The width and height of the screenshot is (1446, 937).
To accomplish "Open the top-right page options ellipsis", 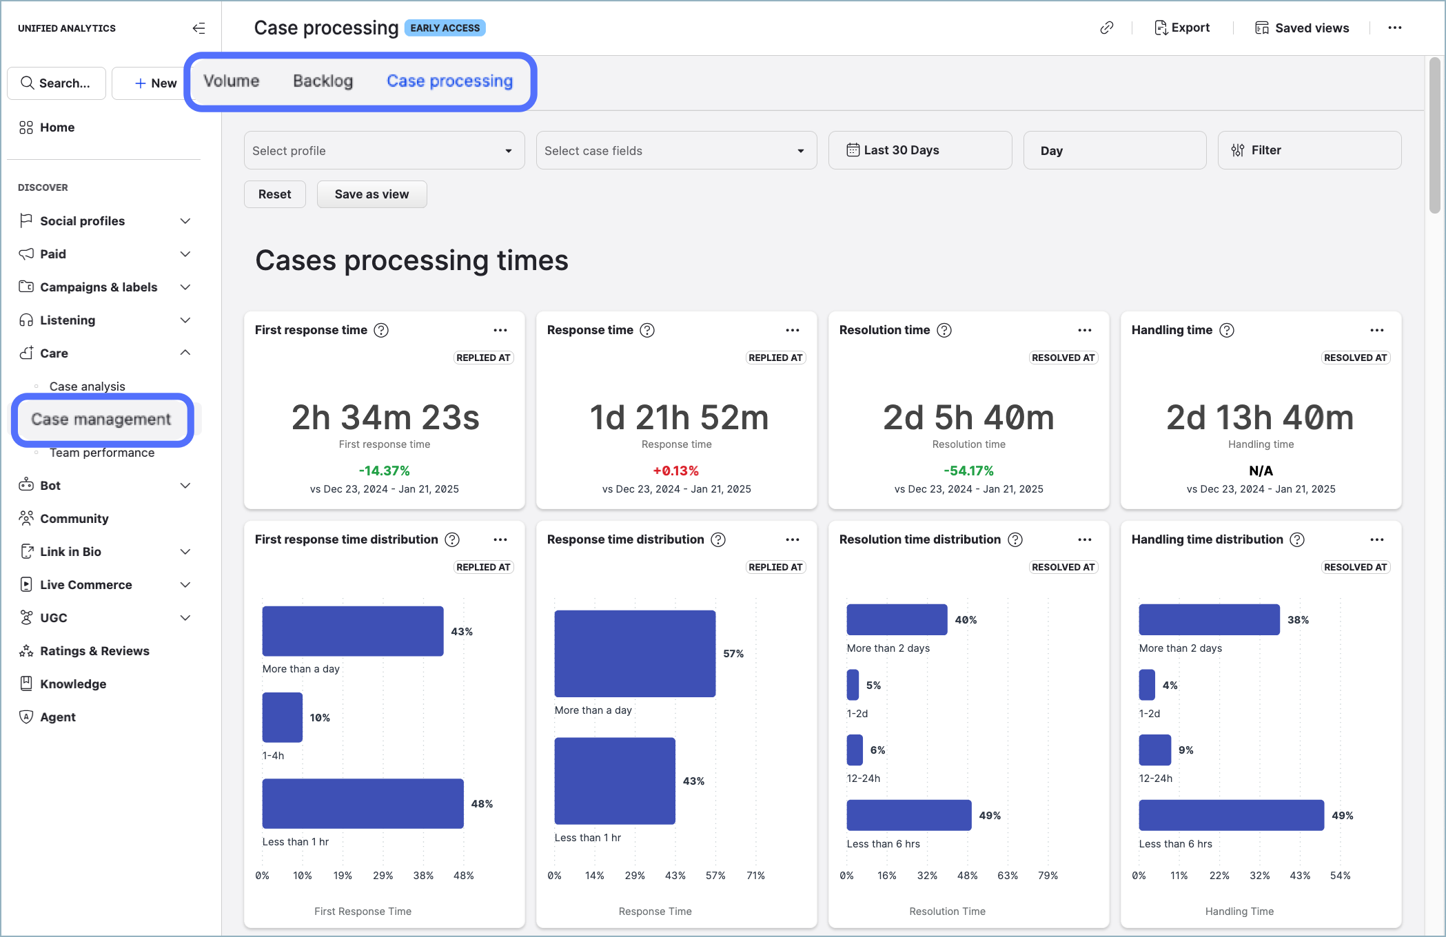I will [1394, 28].
